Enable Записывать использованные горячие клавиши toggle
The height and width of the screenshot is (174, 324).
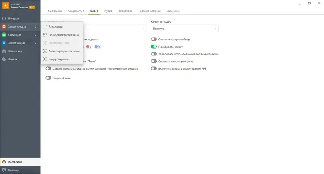154,54
